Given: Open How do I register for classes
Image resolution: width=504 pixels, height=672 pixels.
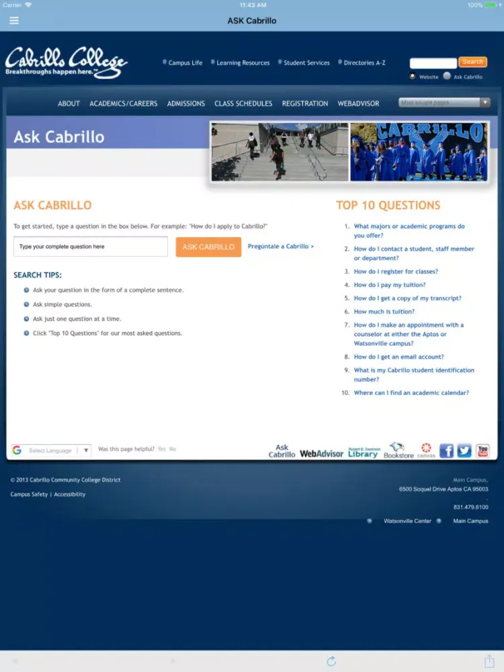Looking at the screenshot, I should tap(396, 271).
